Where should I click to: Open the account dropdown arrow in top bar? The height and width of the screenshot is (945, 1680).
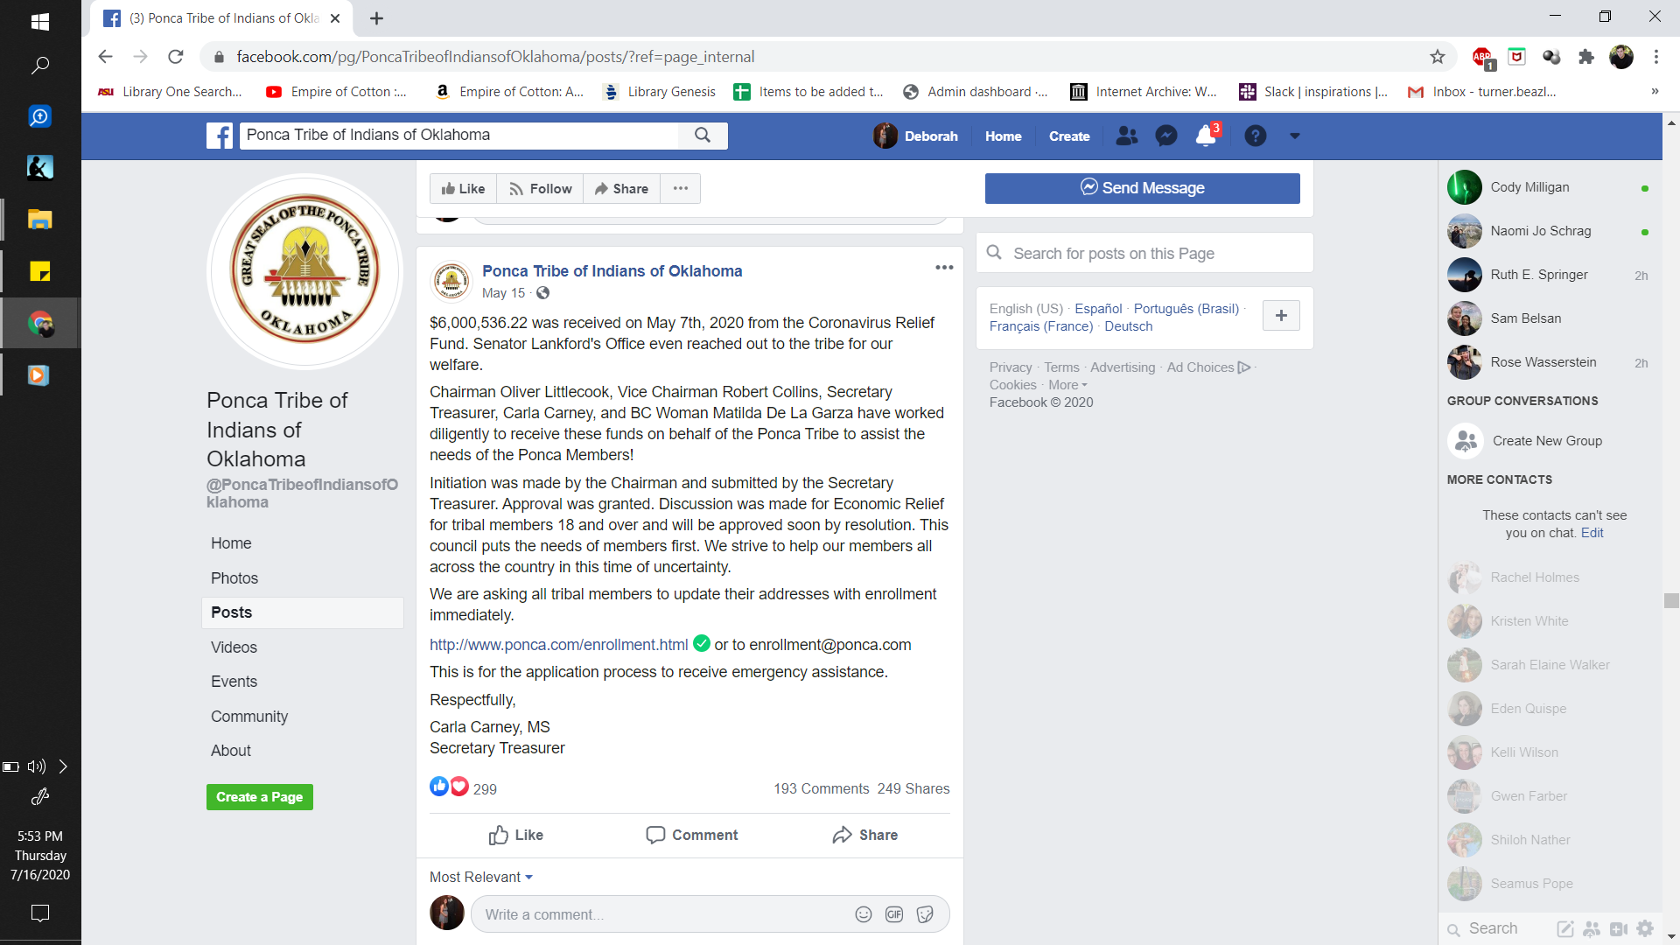[x=1295, y=136]
